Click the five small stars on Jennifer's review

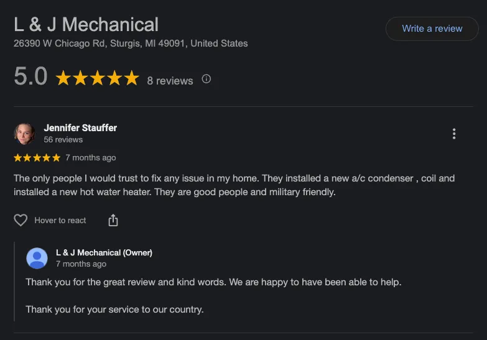[x=37, y=158]
